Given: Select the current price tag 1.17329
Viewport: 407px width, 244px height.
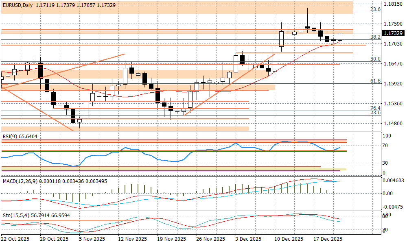Looking at the screenshot, I should tap(393, 33).
